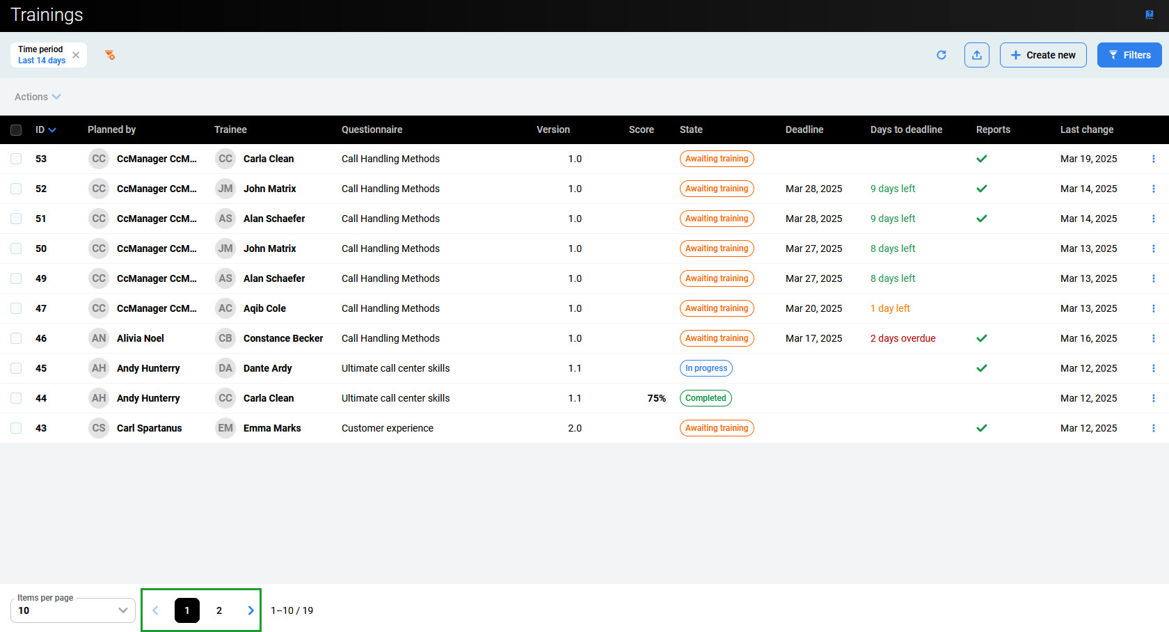Click the Completed state badge in row 44

(x=706, y=398)
